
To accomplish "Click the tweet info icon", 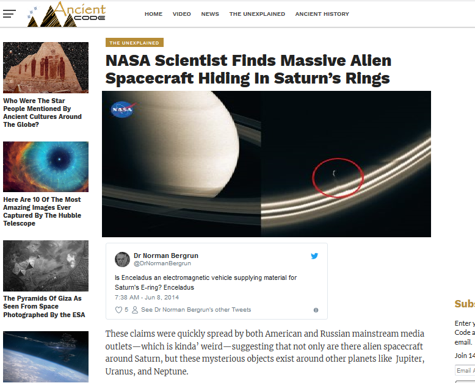I will pyautogui.click(x=316, y=310).
